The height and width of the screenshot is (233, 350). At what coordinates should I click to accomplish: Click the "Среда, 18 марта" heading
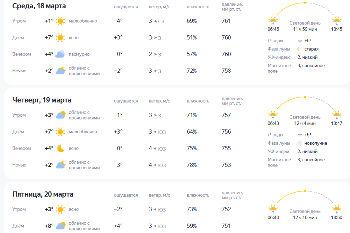[39, 6]
